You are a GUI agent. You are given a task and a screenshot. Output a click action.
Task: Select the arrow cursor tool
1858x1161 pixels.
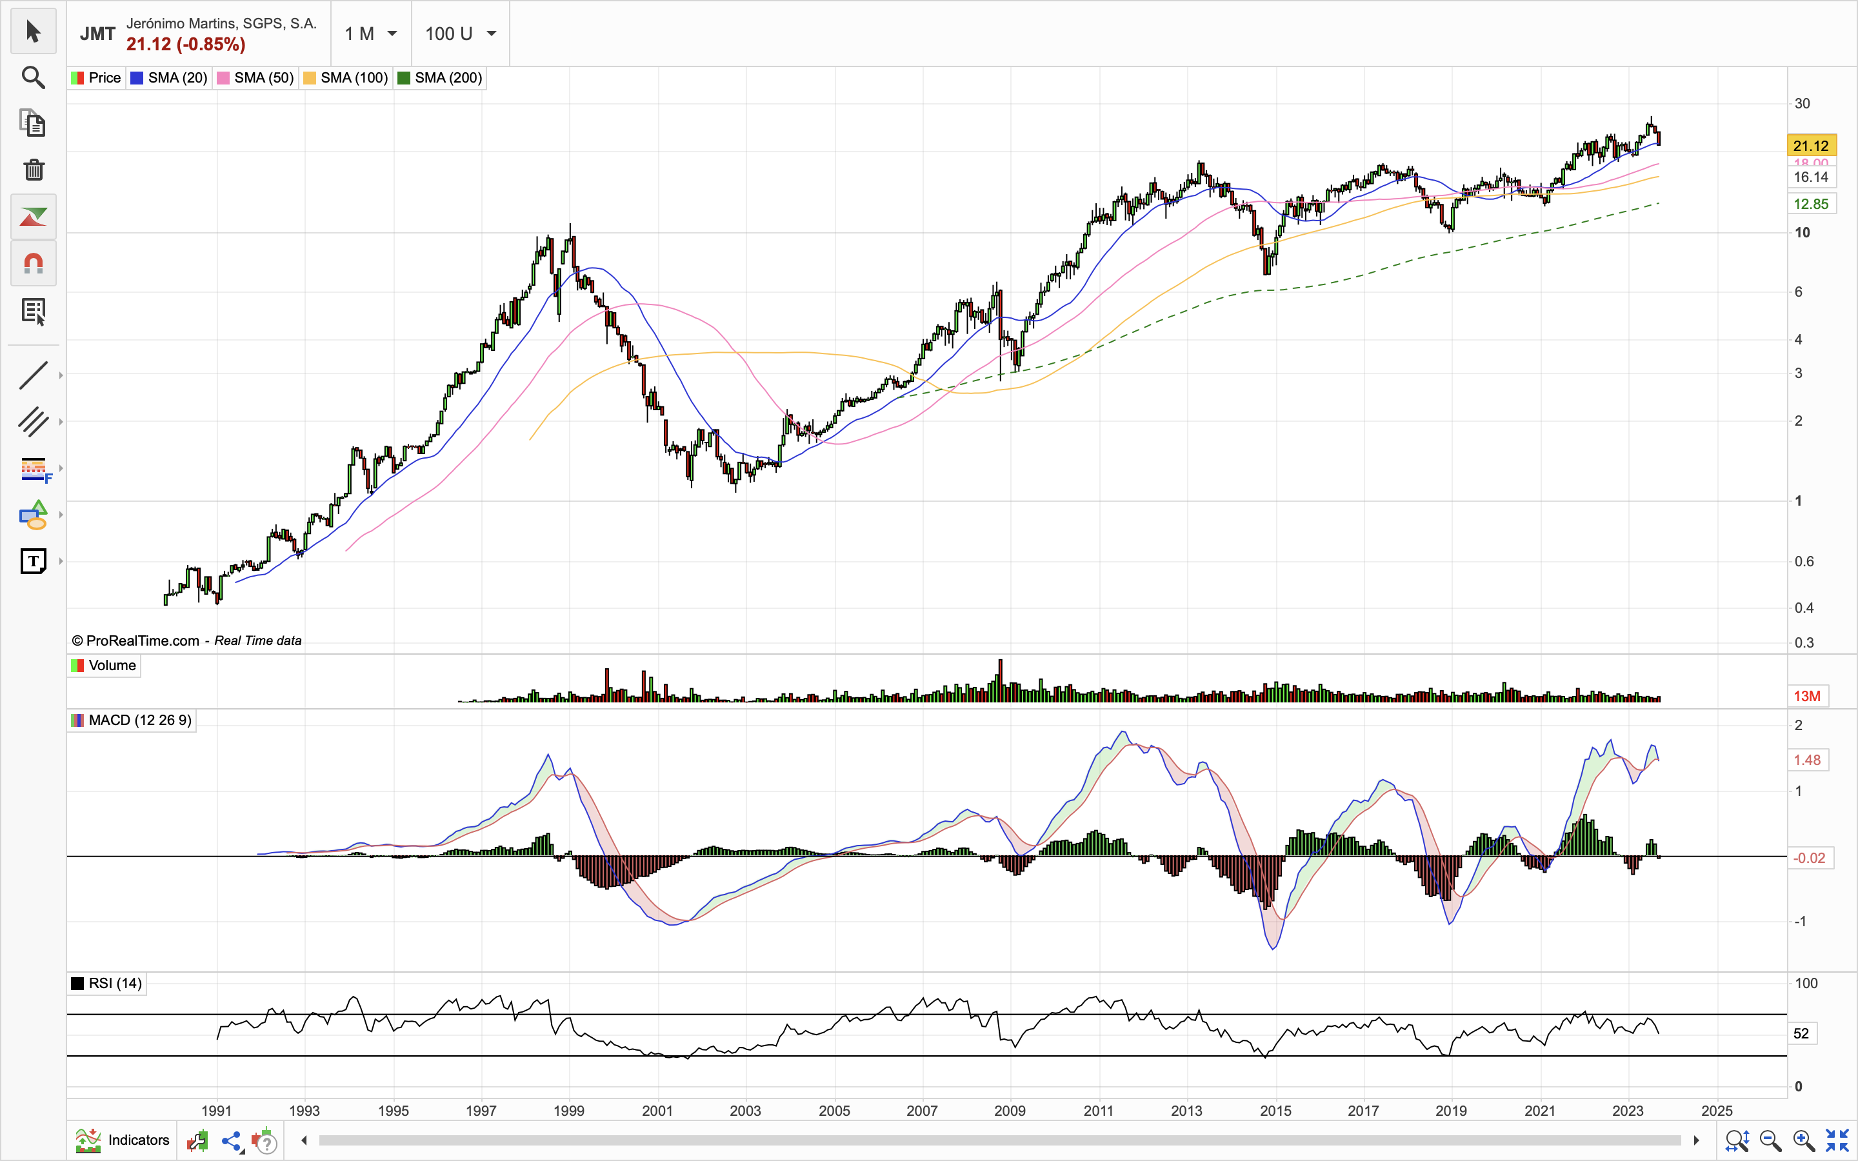[33, 32]
